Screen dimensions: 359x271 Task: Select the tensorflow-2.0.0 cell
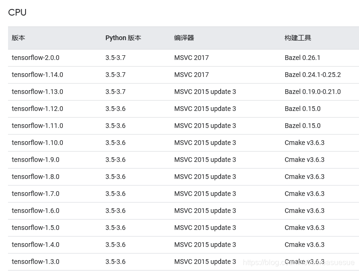35,58
